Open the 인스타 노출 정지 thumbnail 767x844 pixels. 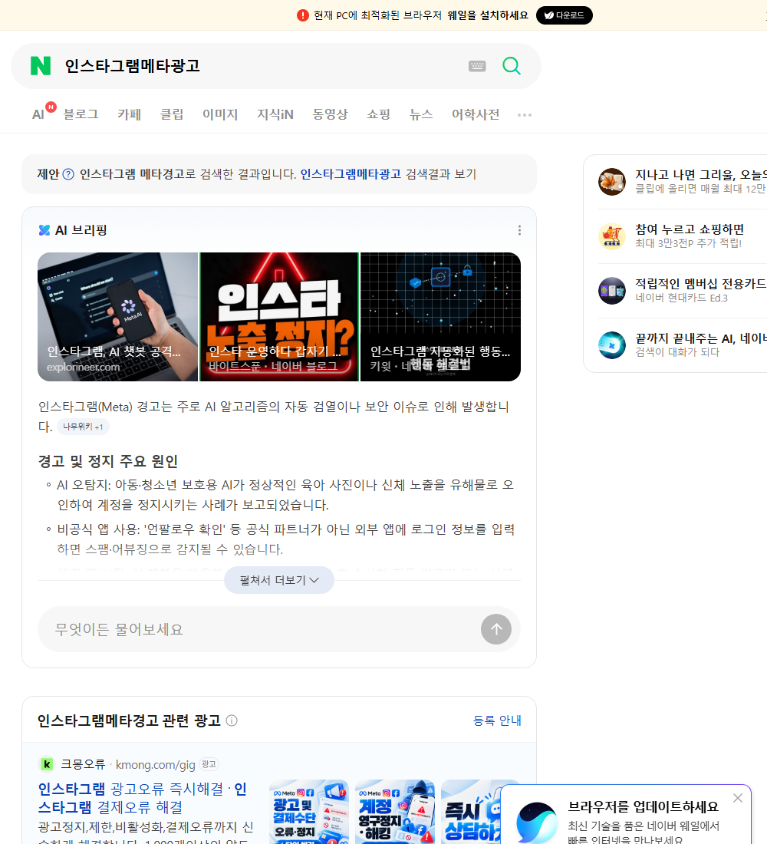[279, 316]
